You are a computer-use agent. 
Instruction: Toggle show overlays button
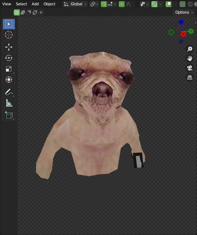(168, 4)
